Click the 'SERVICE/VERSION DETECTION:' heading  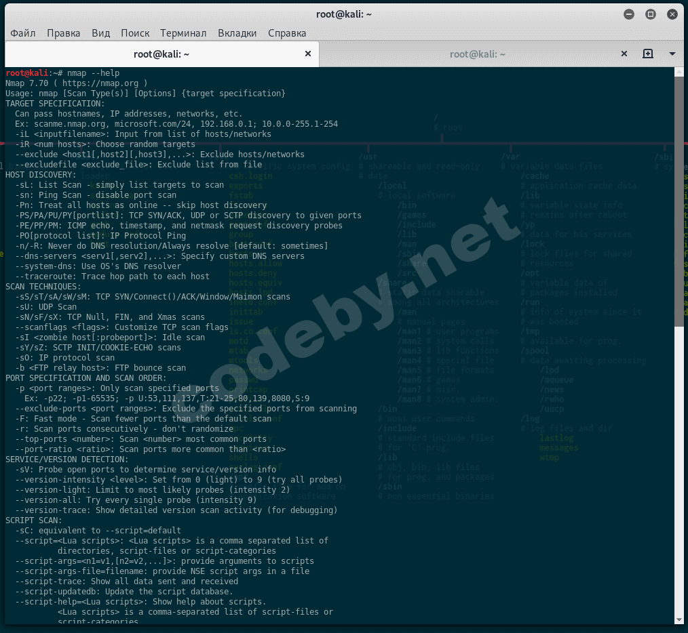pos(67,460)
